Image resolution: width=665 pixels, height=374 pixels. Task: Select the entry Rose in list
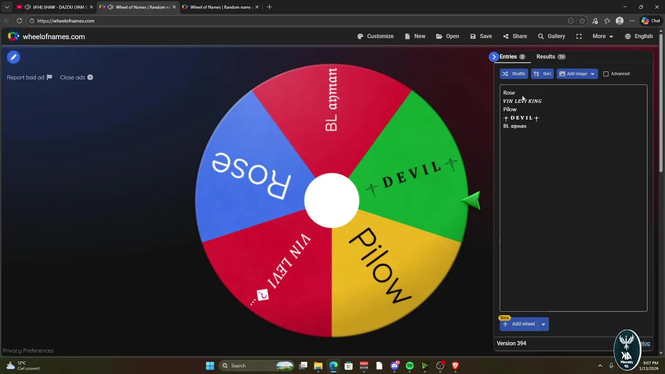(x=509, y=93)
